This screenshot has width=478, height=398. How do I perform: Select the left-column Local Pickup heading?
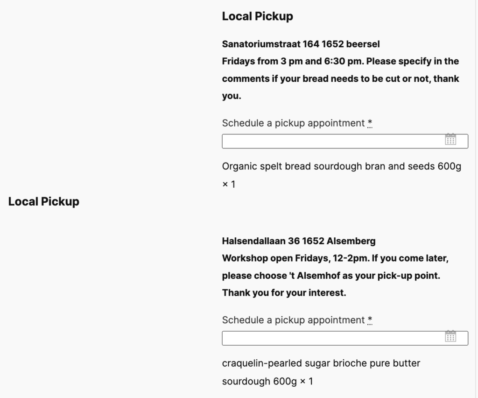tap(43, 201)
